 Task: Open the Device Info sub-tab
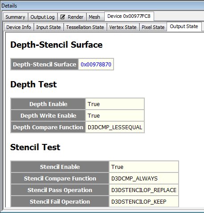click(19, 27)
